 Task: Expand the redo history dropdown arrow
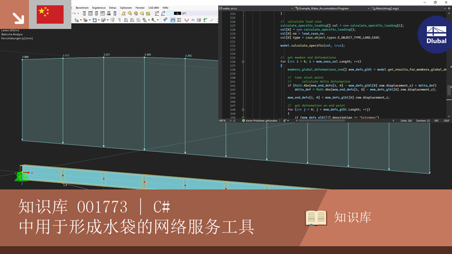78,14
